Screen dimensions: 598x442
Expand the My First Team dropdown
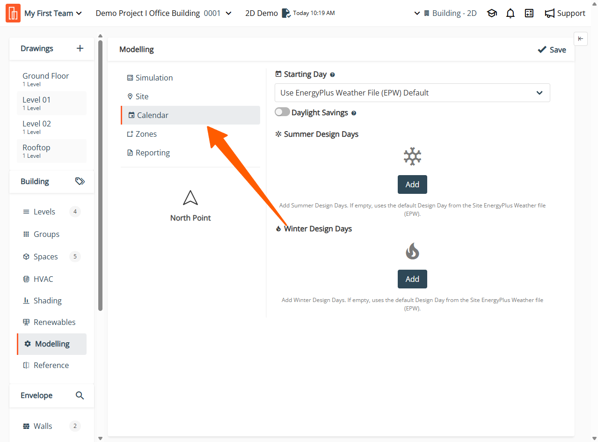click(53, 14)
